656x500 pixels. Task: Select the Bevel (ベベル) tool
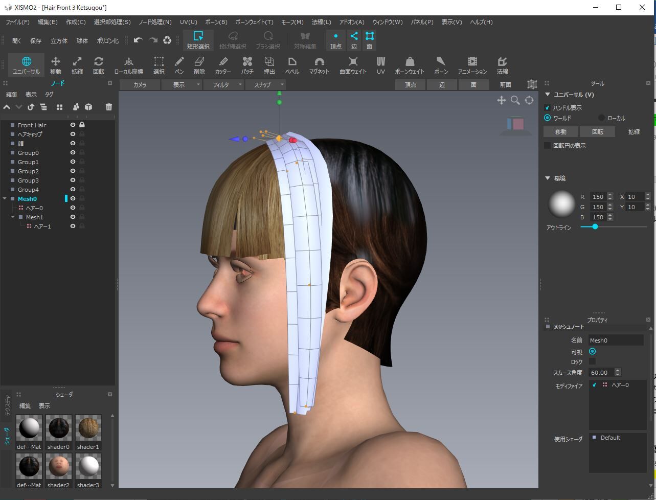(x=292, y=65)
